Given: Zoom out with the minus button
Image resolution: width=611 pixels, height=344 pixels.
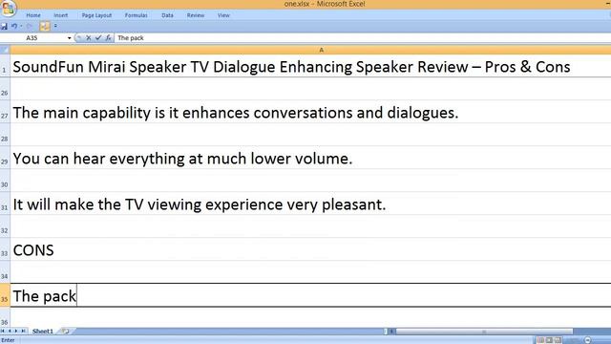Looking at the screenshot, I should [x=588, y=340].
